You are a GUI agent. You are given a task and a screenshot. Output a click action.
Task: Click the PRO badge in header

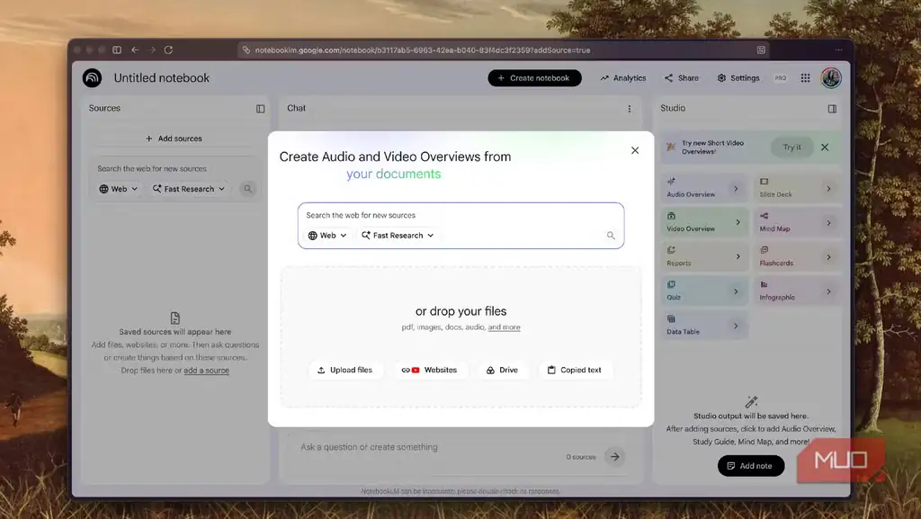point(780,78)
